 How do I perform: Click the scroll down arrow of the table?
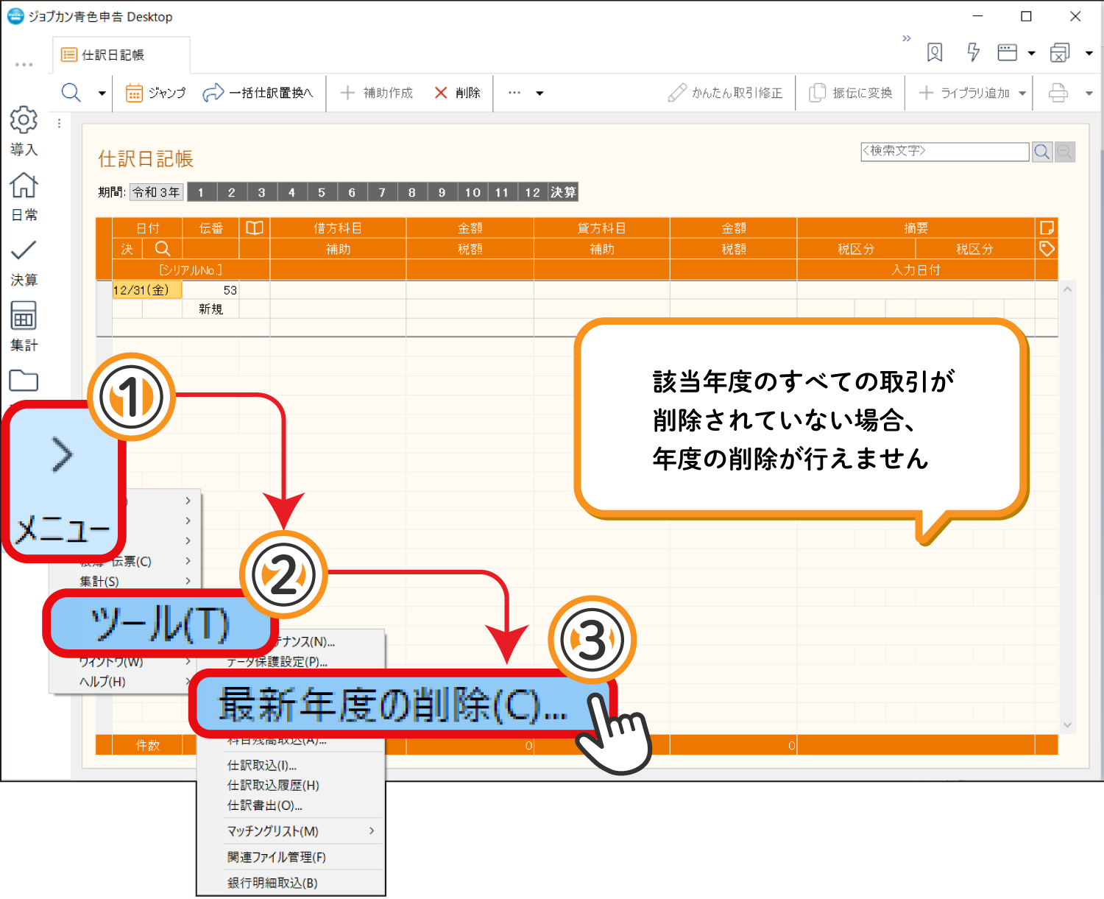[x=1067, y=725]
